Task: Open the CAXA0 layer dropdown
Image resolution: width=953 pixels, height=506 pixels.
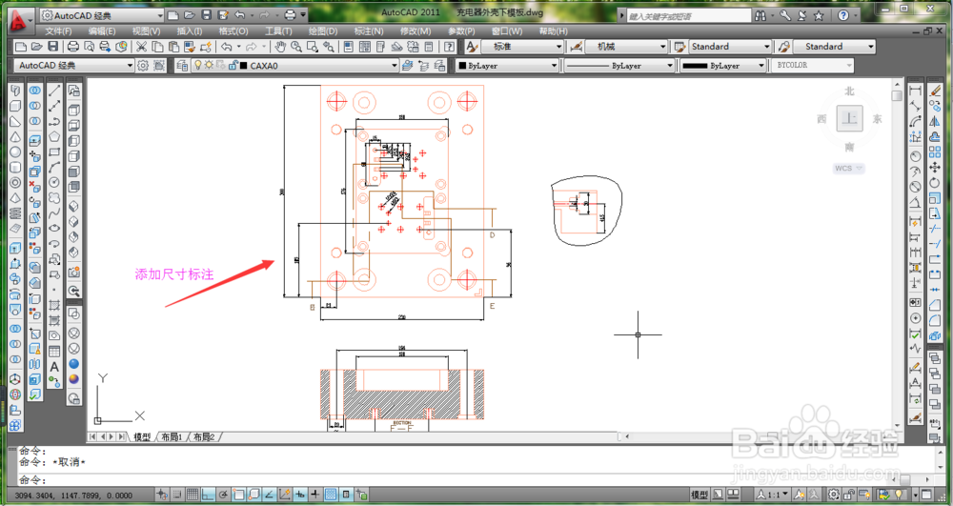Action: click(294, 66)
